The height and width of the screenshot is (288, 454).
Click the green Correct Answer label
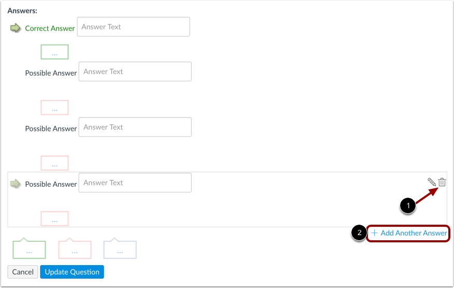tap(50, 29)
